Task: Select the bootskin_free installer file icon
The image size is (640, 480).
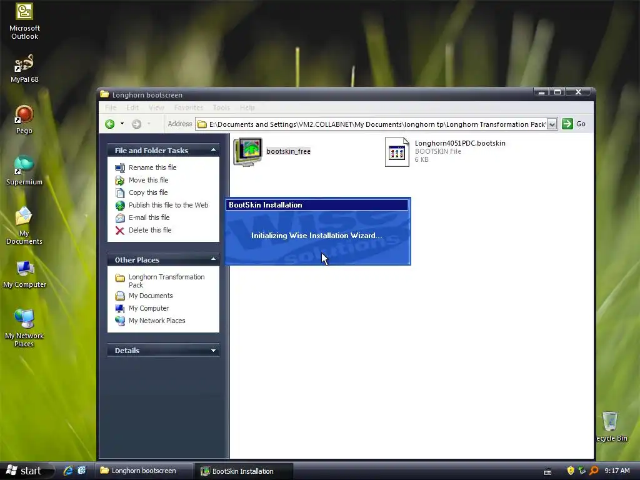Action: [x=247, y=151]
